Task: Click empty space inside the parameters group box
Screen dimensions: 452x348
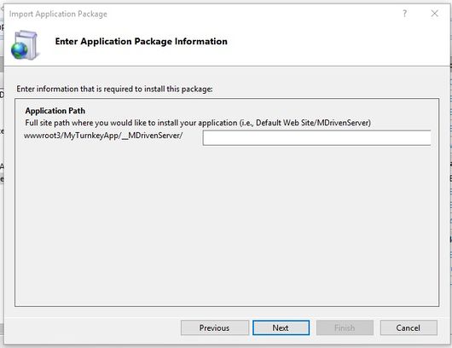Action: point(227,225)
